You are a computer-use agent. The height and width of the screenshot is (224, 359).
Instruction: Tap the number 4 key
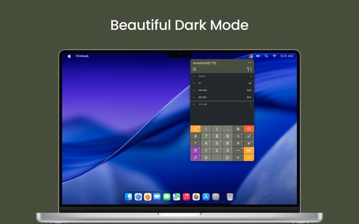206,143
